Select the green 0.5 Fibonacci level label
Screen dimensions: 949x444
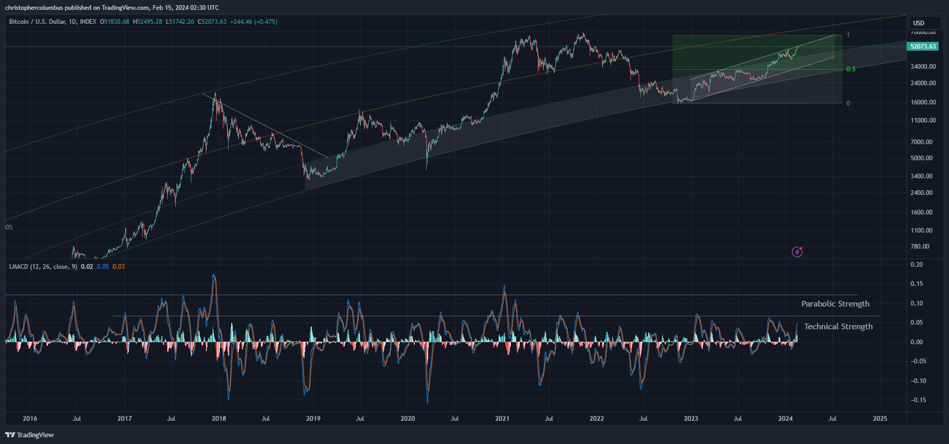851,69
